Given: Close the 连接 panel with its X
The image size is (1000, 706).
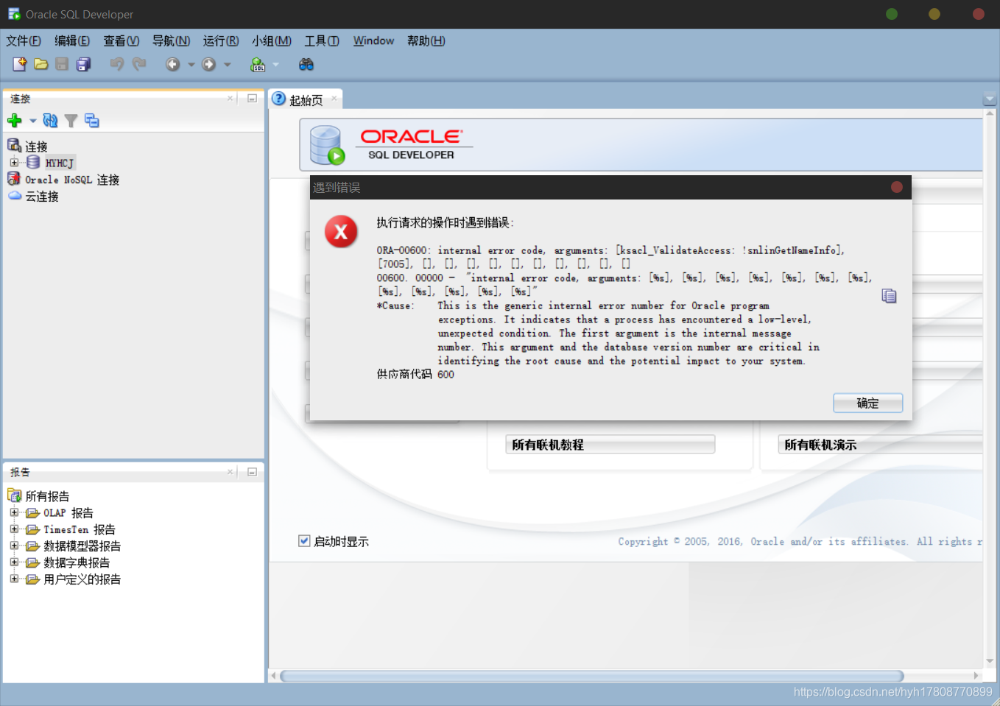Looking at the screenshot, I should 230,98.
